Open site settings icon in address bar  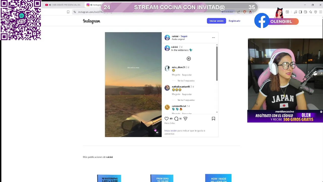click(74, 12)
